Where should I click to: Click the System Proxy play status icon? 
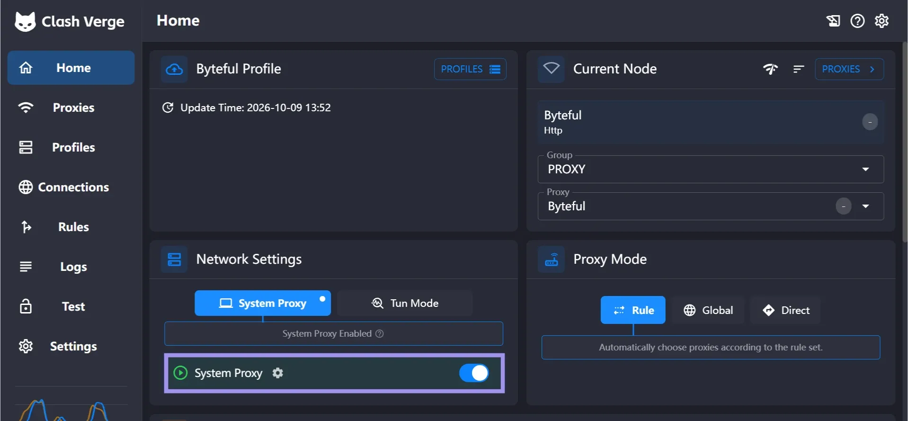point(180,373)
